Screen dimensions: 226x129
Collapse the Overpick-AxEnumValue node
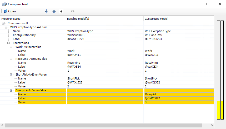click(x=11, y=90)
